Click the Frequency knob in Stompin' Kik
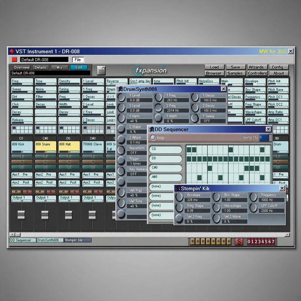 [x=253, y=197]
